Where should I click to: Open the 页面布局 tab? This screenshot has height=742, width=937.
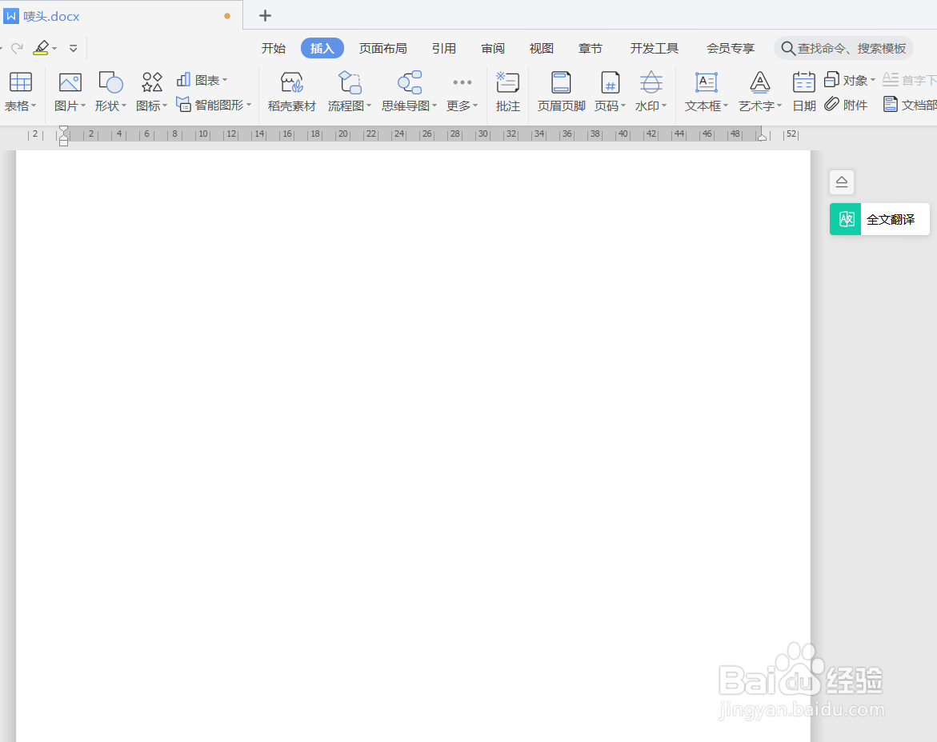click(383, 48)
